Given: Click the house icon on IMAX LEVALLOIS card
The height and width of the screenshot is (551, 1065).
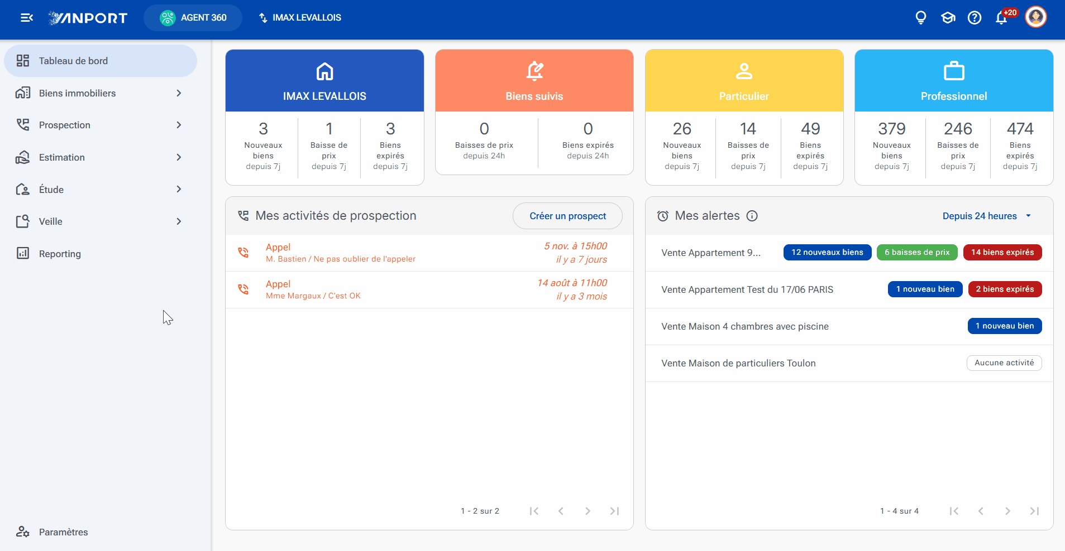Looking at the screenshot, I should pos(324,71).
